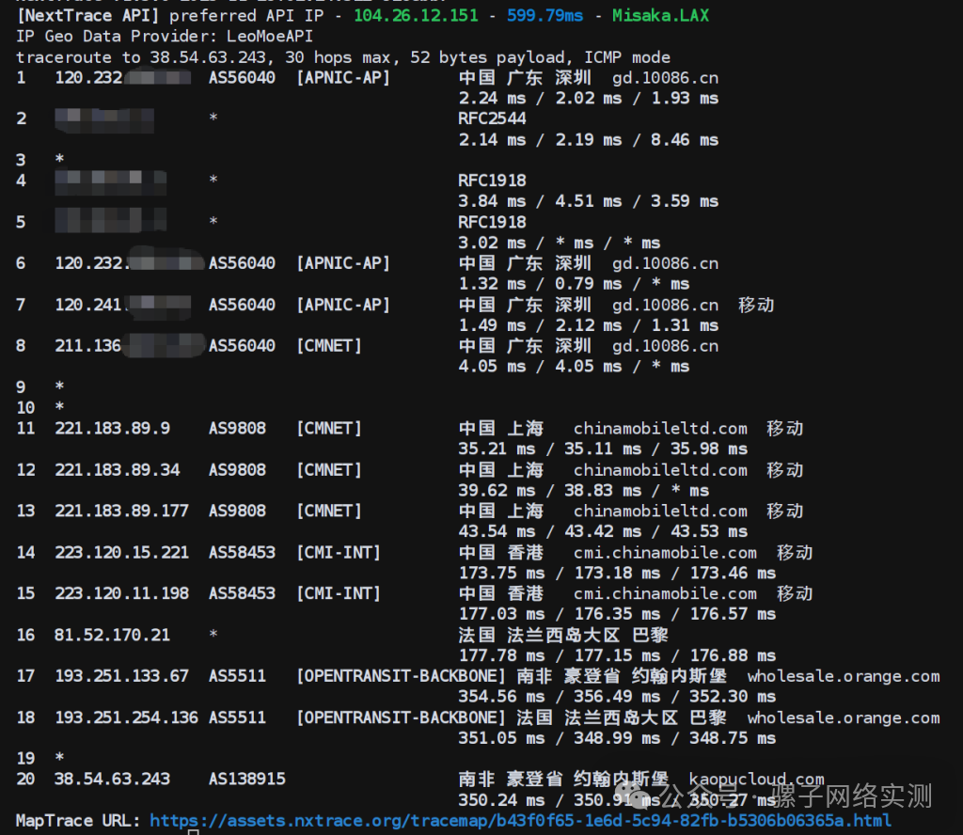
Task: Click the 骡子网络实测 watermark text
Action: click(851, 796)
